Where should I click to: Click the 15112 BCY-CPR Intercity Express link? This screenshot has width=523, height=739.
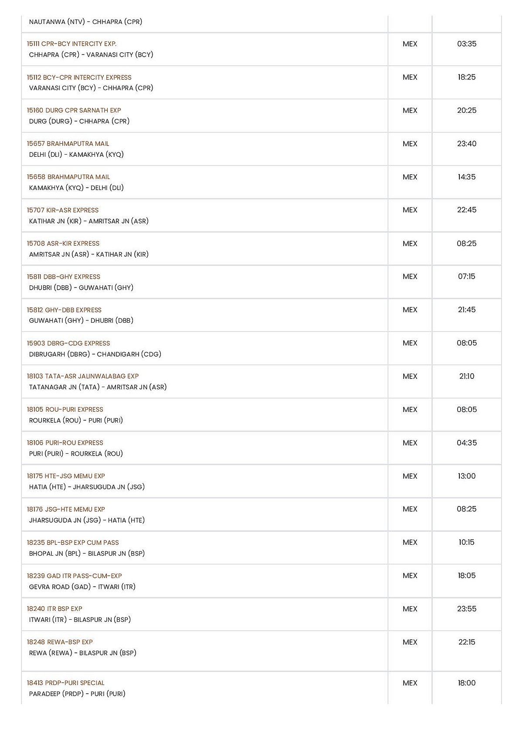click(79, 78)
